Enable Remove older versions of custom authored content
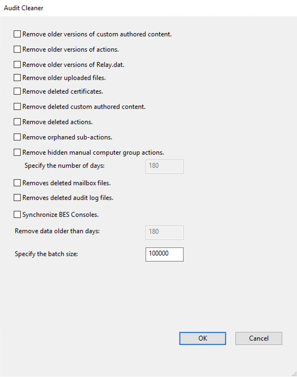This screenshot has height=377, width=297. coord(17,34)
